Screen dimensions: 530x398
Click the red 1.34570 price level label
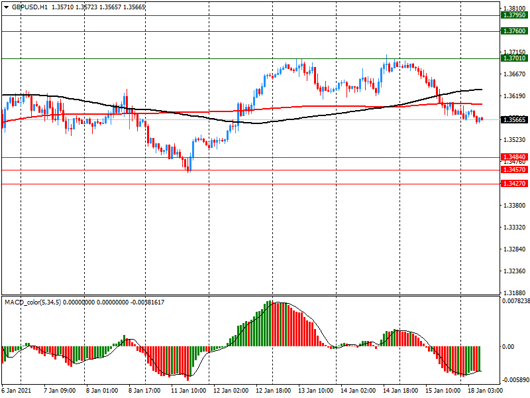tap(515, 170)
